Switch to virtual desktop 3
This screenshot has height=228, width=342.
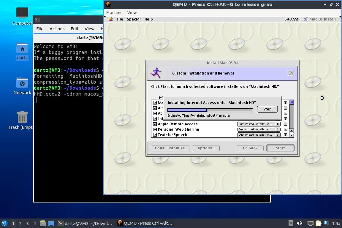click(x=28, y=224)
